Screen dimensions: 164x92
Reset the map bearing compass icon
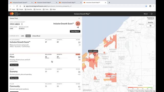[153, 57]
